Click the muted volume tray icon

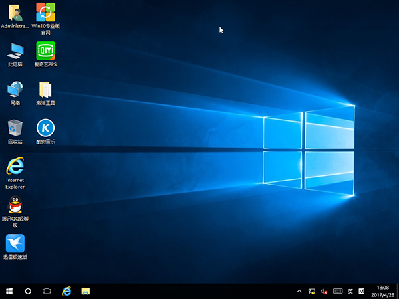click(325, 291)
